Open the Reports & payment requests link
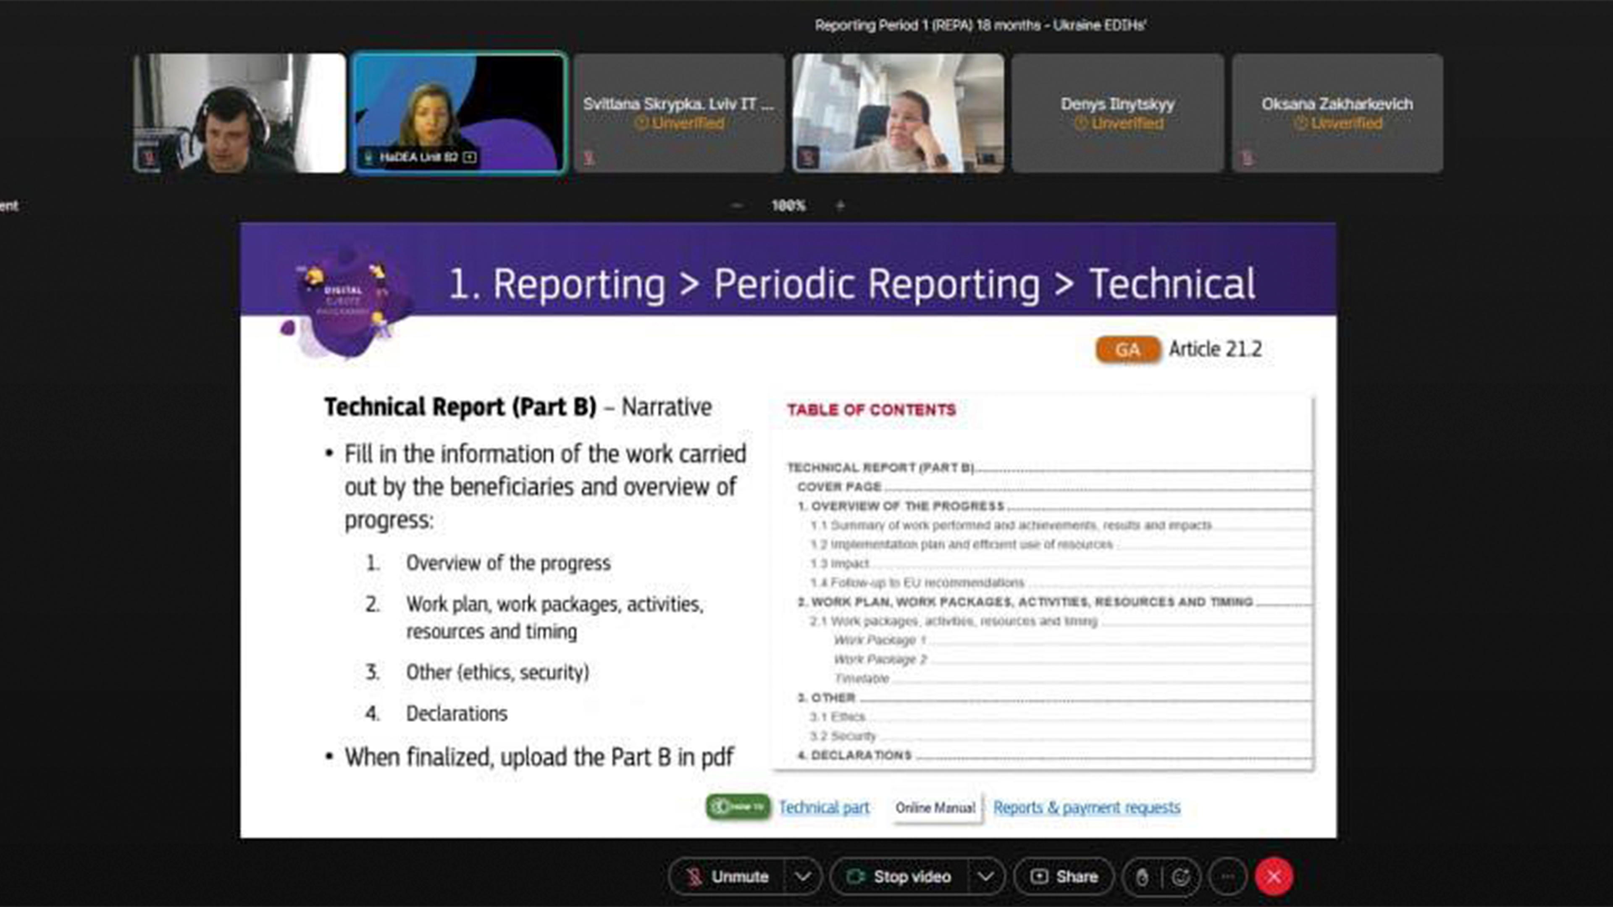The width and height of the screenshot is (1613, 907). [1086, 807]
